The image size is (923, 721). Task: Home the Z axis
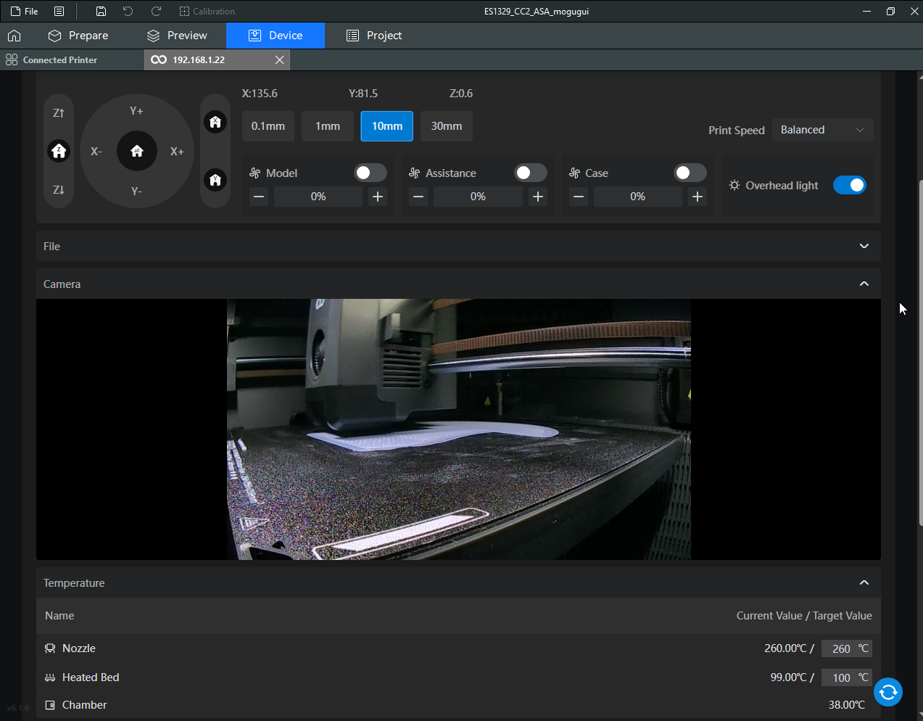[x=59, y=151]
